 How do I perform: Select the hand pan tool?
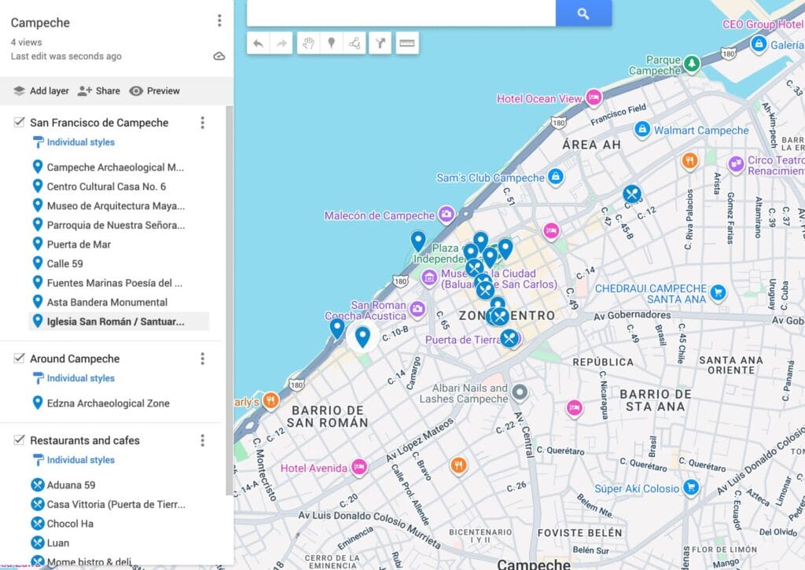[x=309, y=43]
